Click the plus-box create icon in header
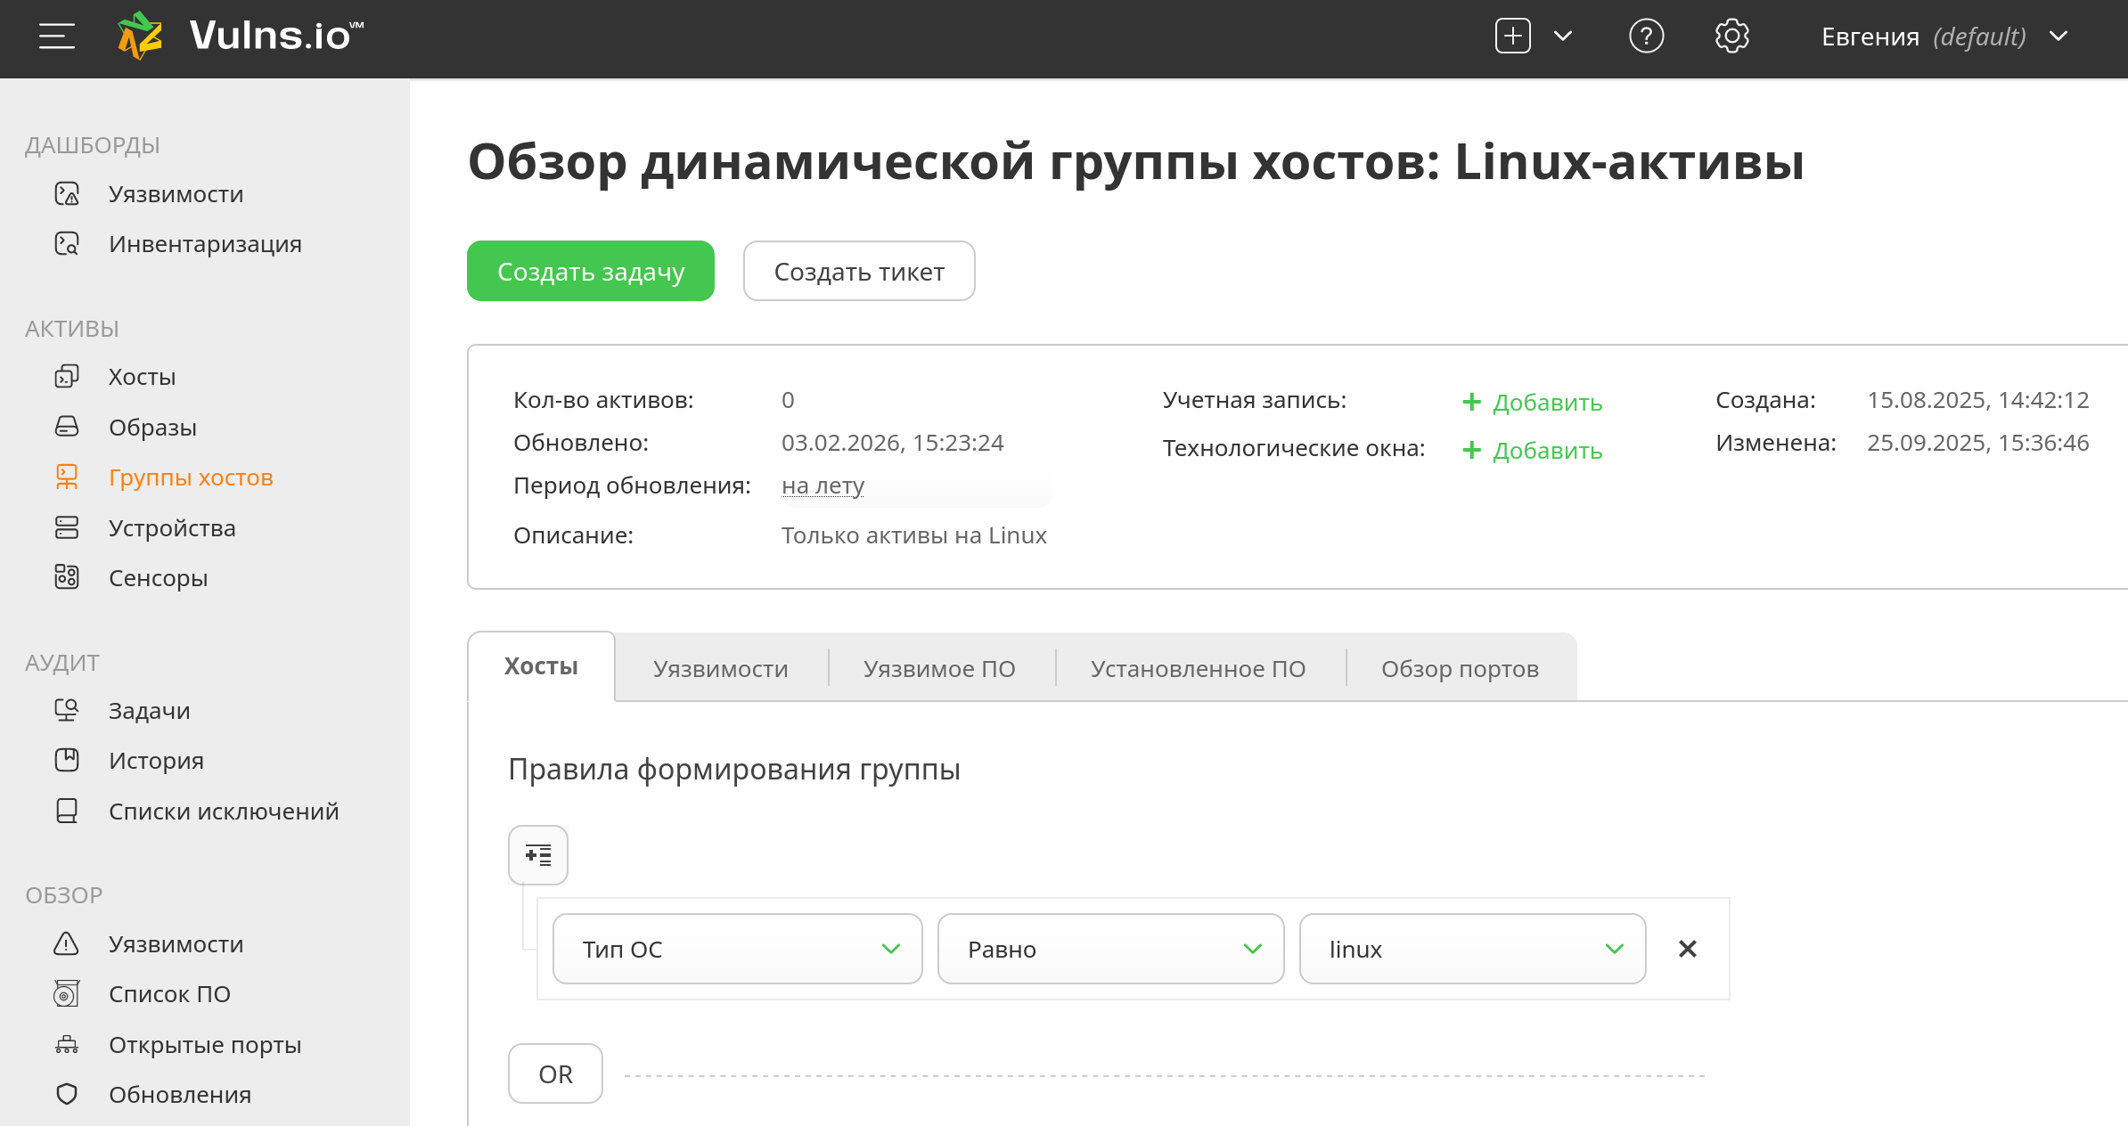The height and width of the screenshot is (1126, 2128). click(1512, 37)
